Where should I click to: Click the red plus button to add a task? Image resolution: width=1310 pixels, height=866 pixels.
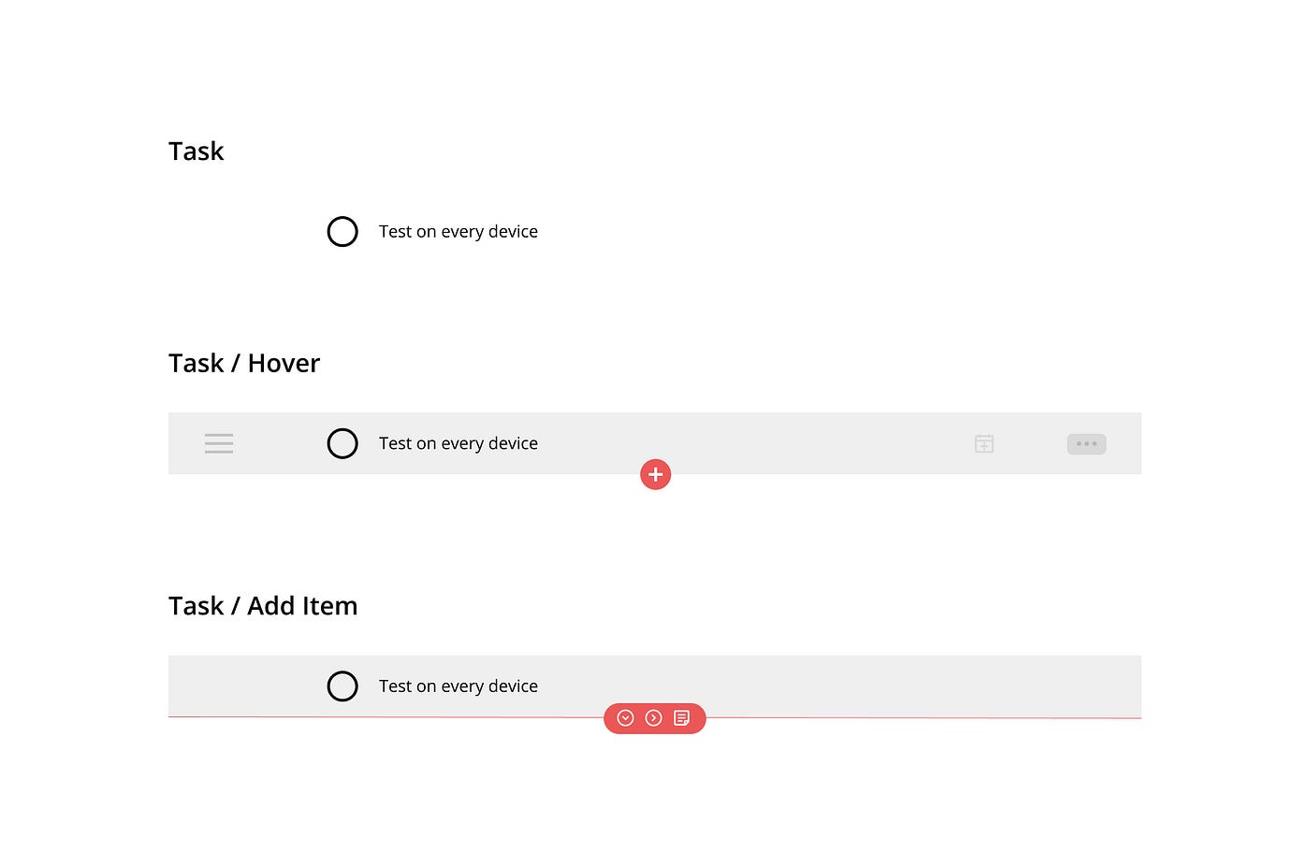click(x=655, y=474)
